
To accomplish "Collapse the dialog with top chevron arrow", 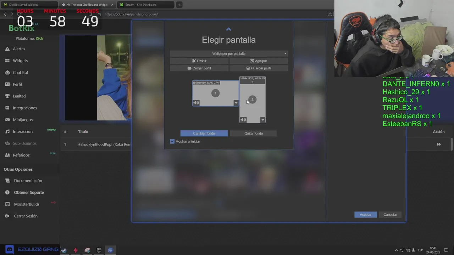I will (x=228, y=29).
